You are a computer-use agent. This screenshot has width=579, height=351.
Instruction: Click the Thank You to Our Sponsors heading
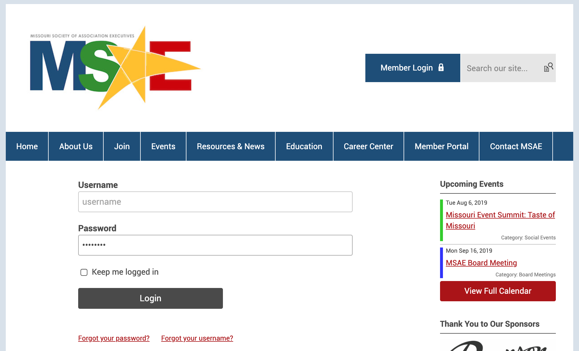(490, 324)
